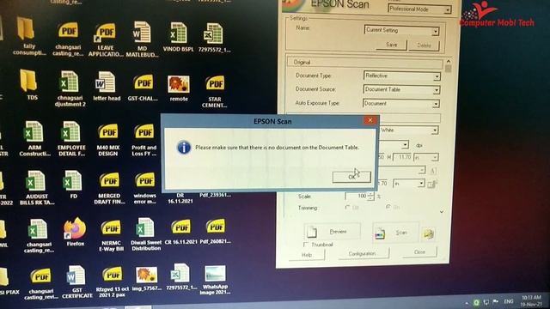This screenshot has height=309, width=550.
Task: Click the Close button in EPSON Scan
Action: (419, 252)
